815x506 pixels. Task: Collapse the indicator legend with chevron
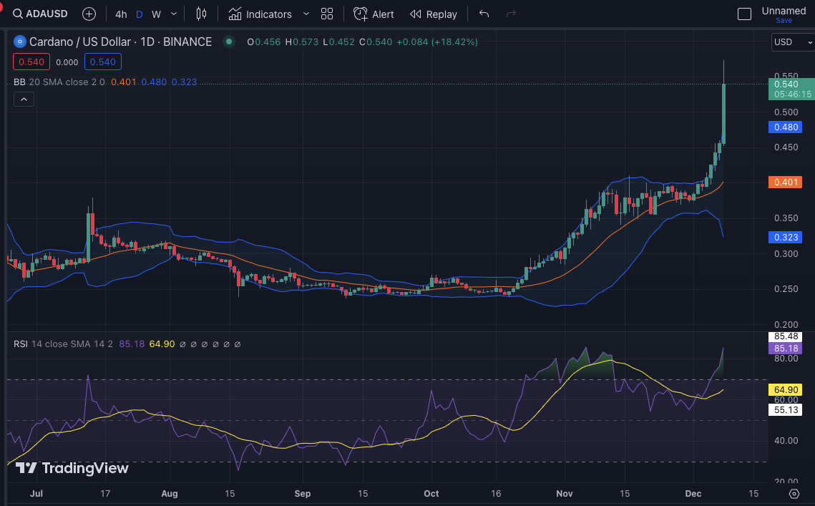(24, 99)
